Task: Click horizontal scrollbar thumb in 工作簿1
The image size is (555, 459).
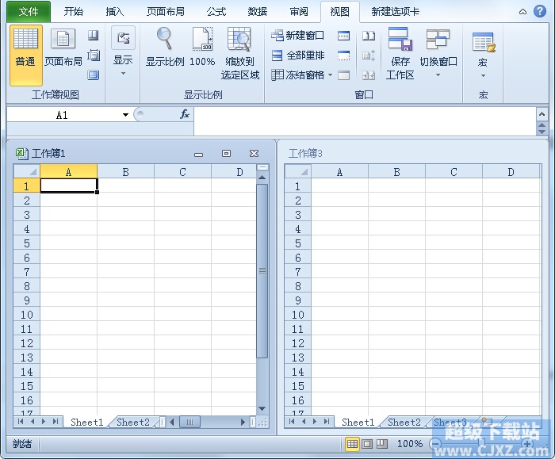Action: coord(189,422)
